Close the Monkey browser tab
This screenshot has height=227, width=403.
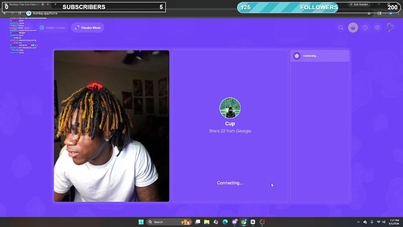(48, 4)
